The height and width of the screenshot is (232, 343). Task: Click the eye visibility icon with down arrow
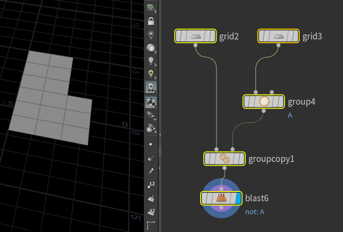(151, 115)
